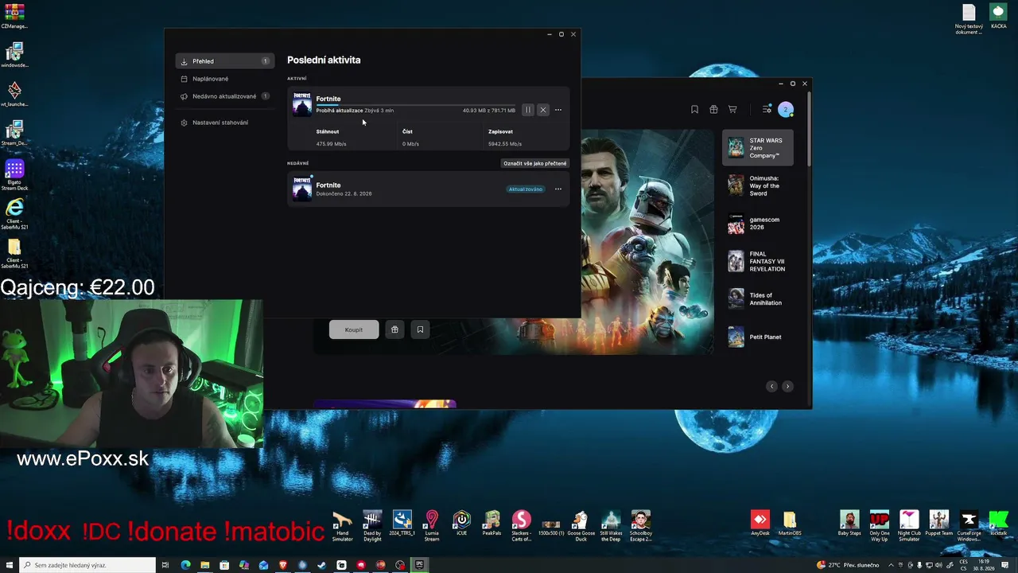Screen dimensions: 1018x573
Task: Open Task View on the taskbar
Action: [x=165, y=565]
